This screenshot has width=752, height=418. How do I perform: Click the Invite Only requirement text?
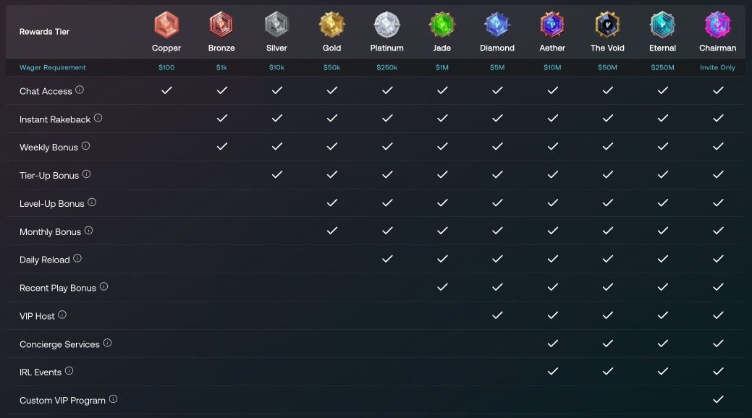(x=718, y=68)
